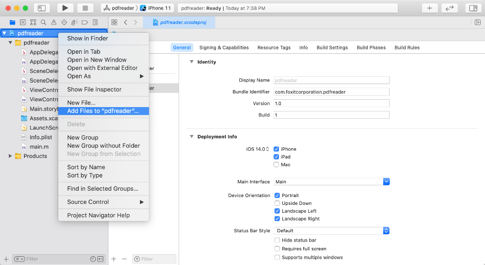Click the Stop button in toolbar
485x265 pixels.
[85, 8]
